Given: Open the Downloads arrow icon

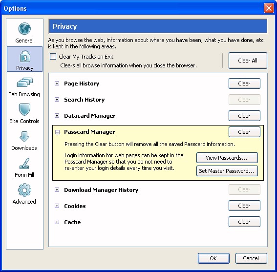Looking at the screenshot, I should [24, 137].
